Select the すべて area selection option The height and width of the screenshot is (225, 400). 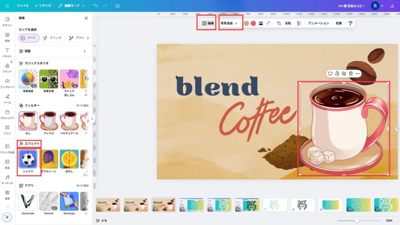click(28, 38)
